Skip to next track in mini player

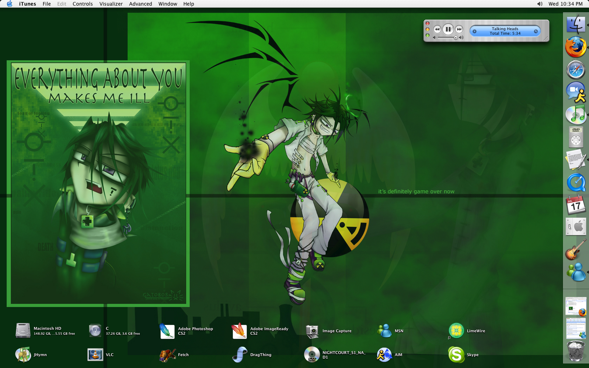[x=459, y=29]
